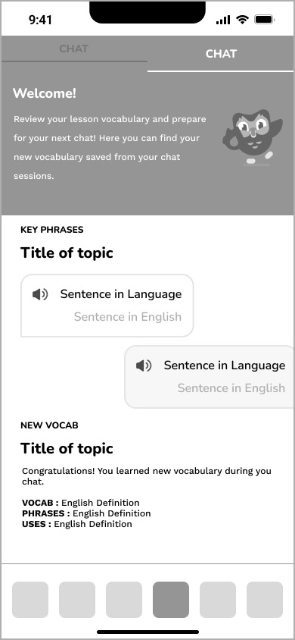The width and height of the screenshot is (295, 640).
Task: Tap the second gray phrase card
Action: [x=209, y=377]
